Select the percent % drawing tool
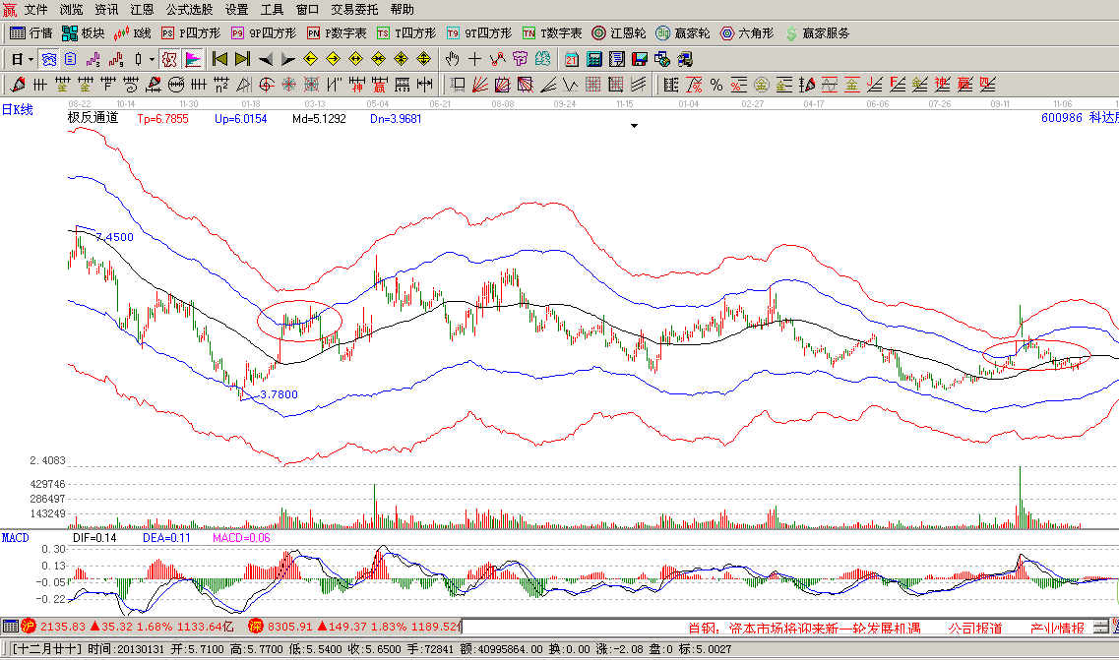 click(x=715, y=84)
